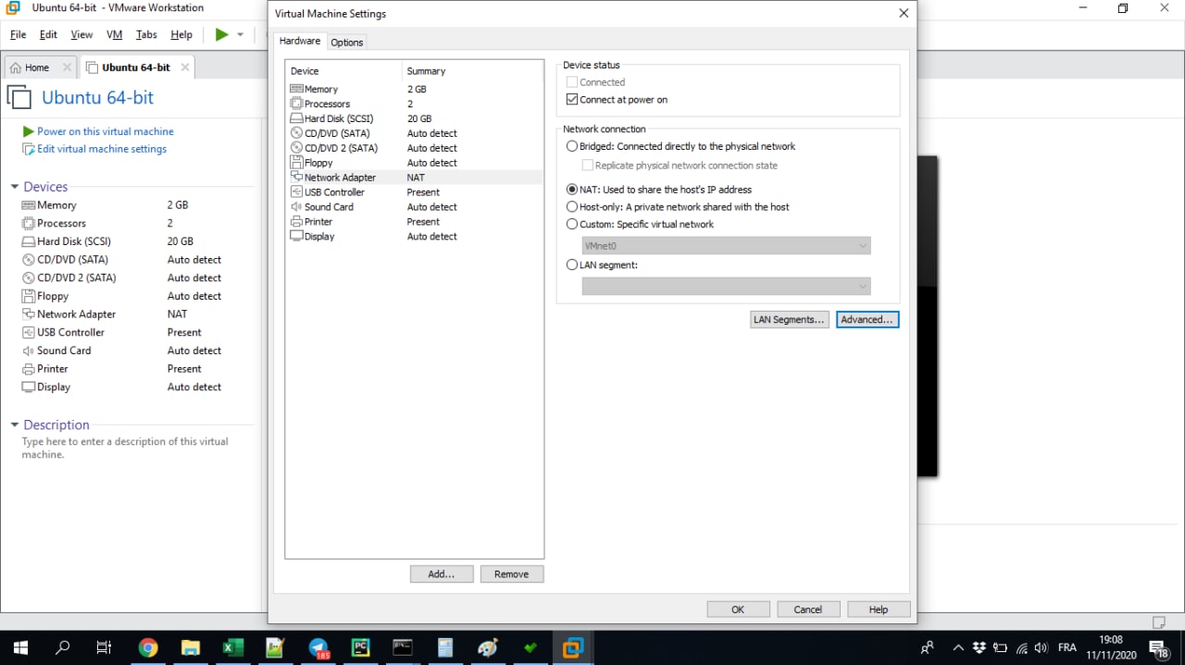This screenshot has height=665, width=1185.
Task: Close the Home tab
Action: pos(67,68)
